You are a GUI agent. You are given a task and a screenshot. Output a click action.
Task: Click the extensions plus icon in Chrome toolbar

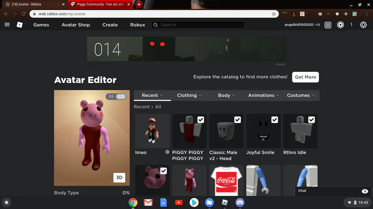point(346,14)
